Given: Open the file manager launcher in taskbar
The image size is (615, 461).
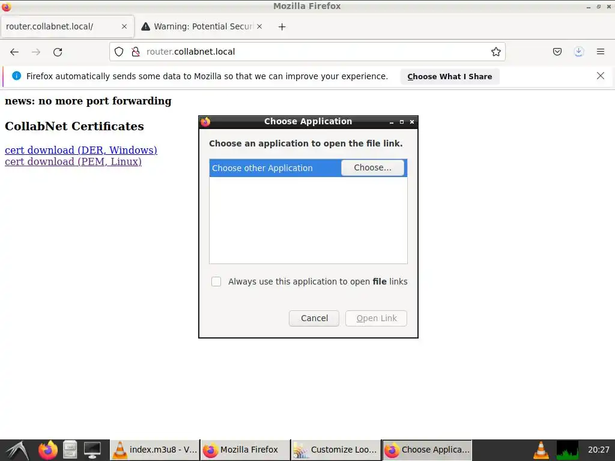Looking at the screenshot, I should [x=70, y=450].
